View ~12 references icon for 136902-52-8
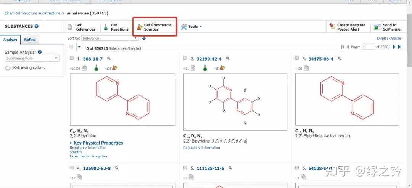The height and width of the screenshot is (188, 412). pos(79,177)
